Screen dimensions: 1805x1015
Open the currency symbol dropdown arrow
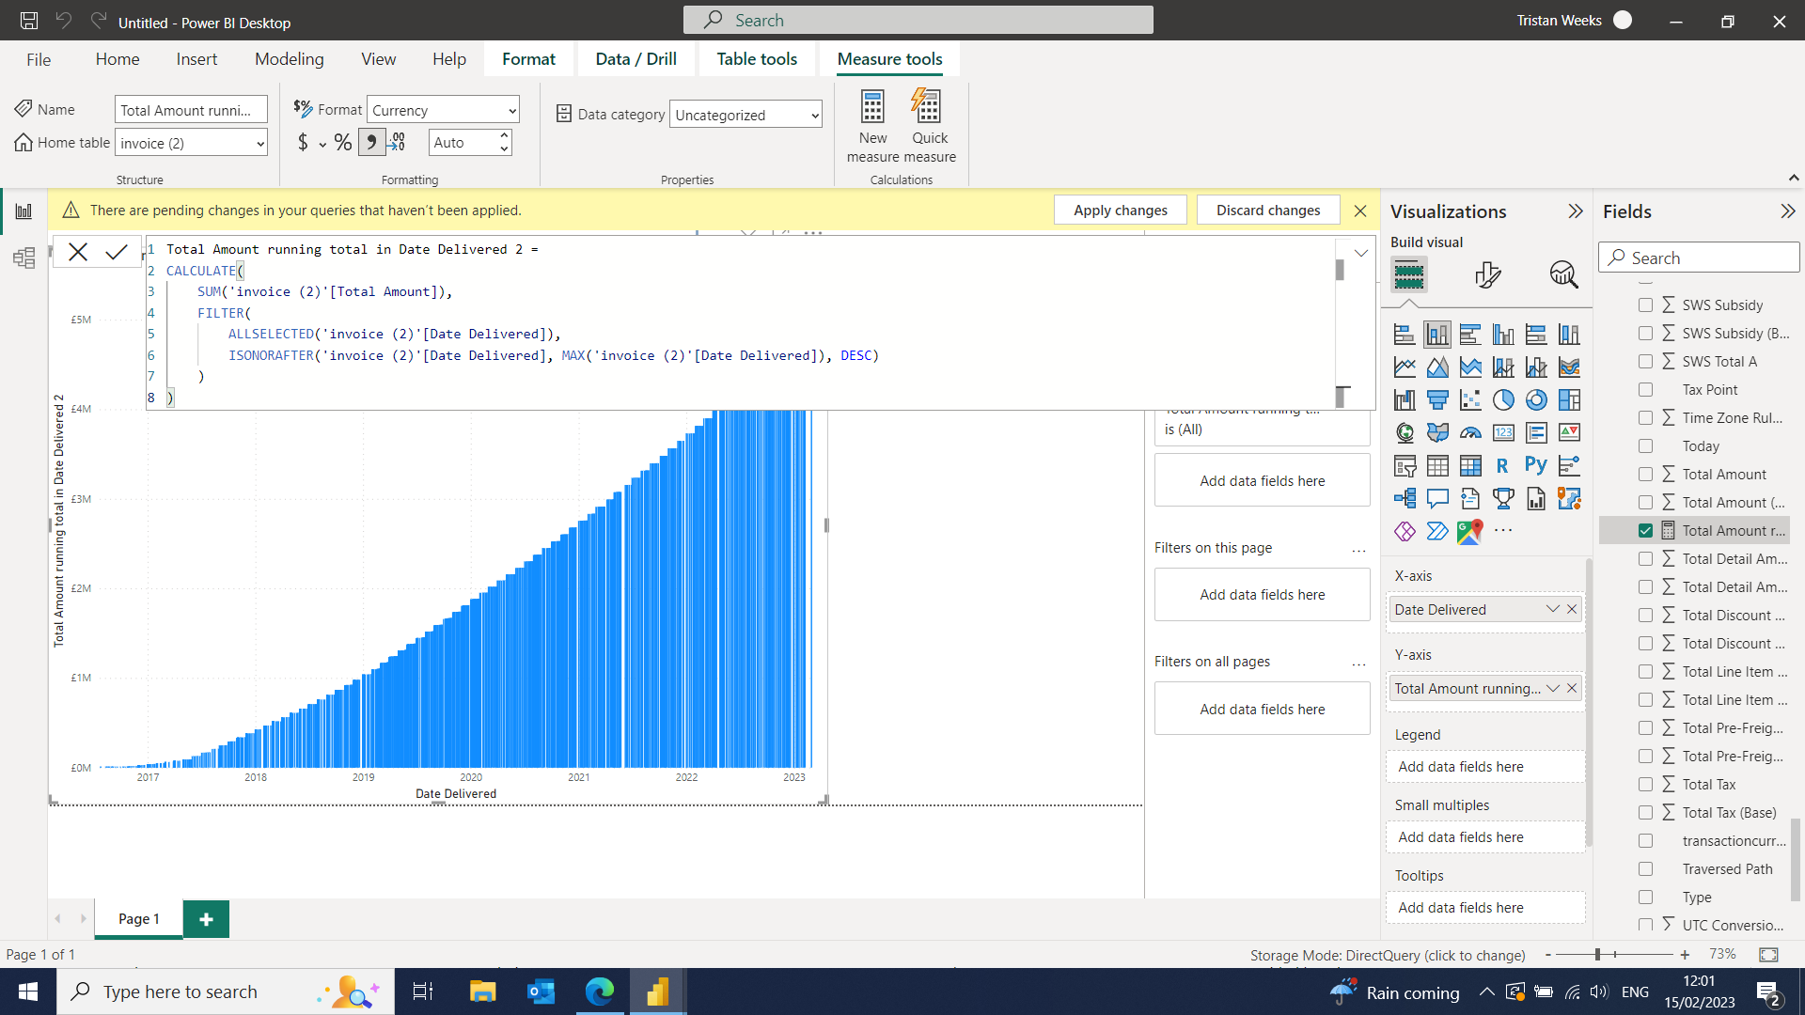coord(322,144)
